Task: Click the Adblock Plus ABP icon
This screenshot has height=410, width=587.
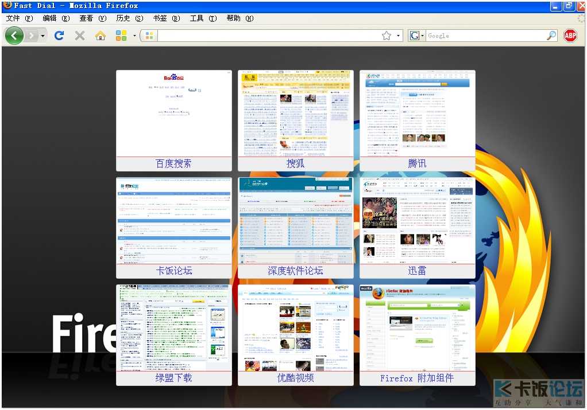Action: [x=570, y=36]
